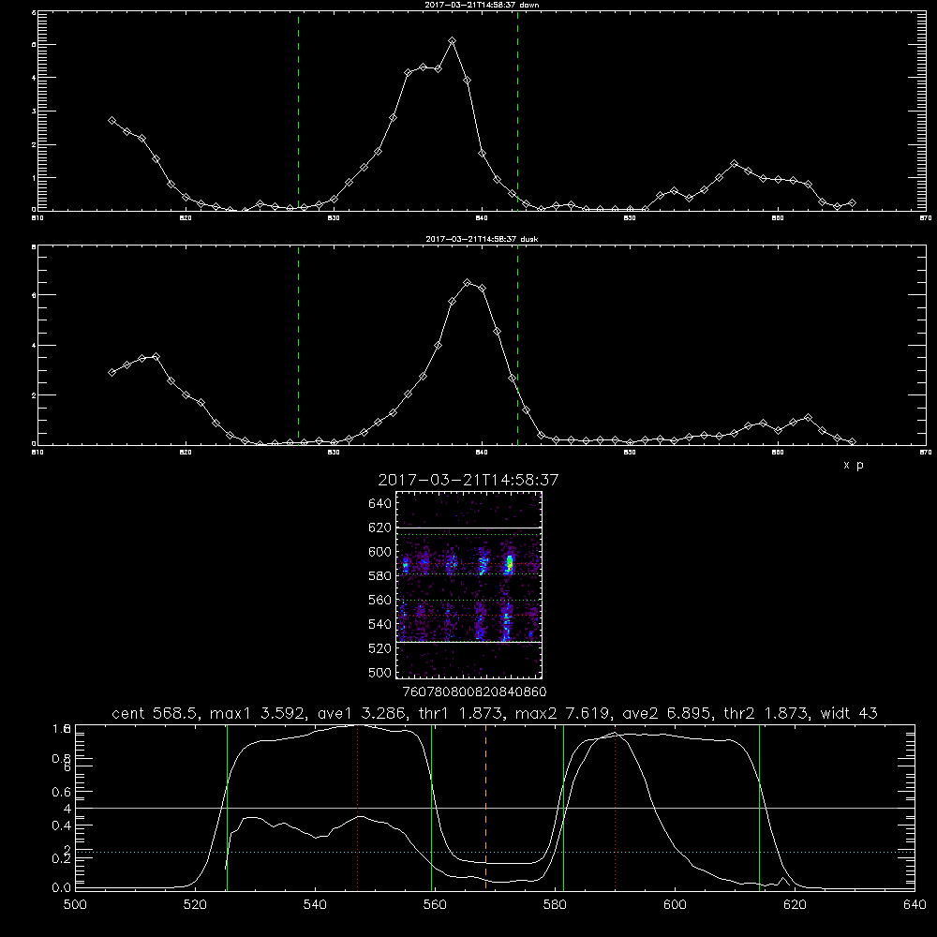Click the x-axis label 540 of the bottom plot

[x=315, y=905]
